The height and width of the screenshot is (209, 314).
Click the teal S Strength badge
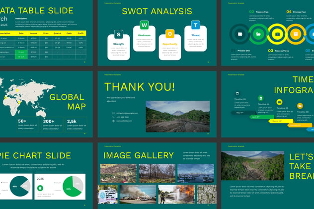click(119, 34)
